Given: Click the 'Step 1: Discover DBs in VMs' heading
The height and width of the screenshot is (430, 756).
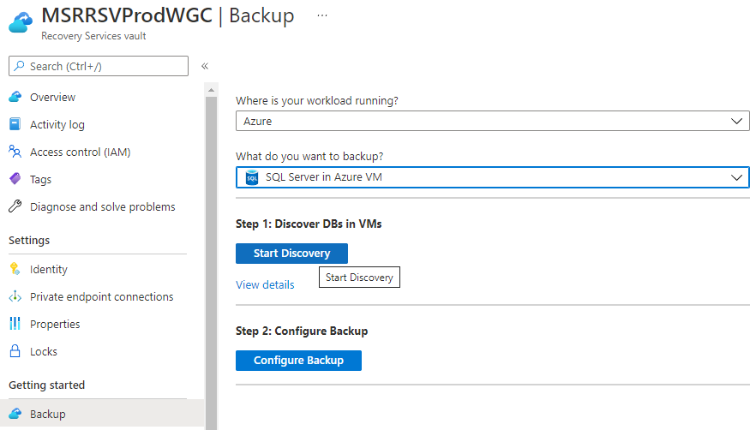Looking at the screenshot, I should pos(309,224).
